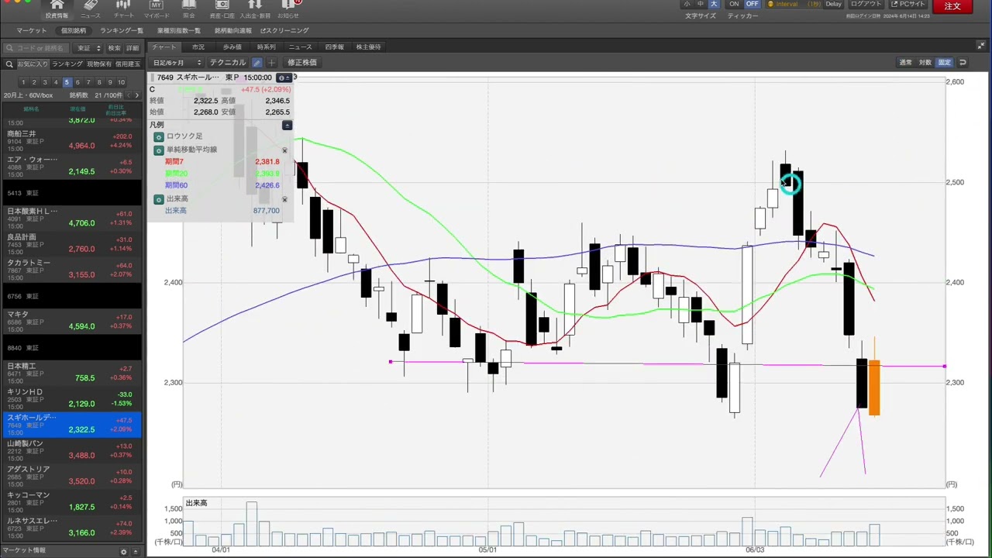Toggle the Interval refresh indicator
Image resolution: width=992 pixels, height=558 pixels.
pos(794,4)
